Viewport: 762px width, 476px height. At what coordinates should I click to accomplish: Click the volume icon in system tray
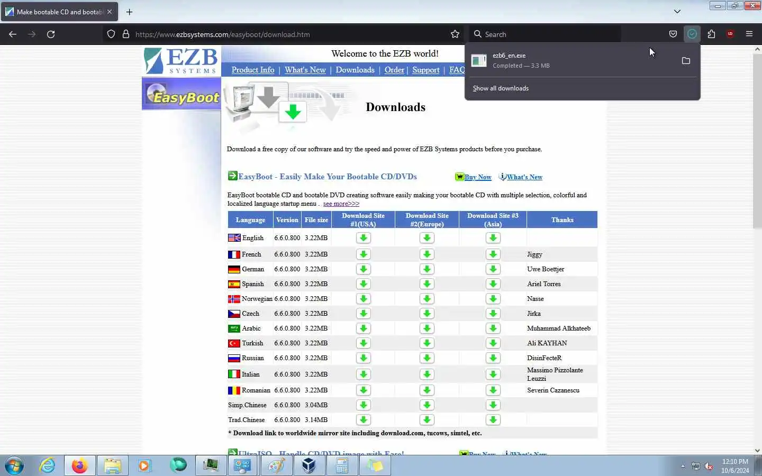[709, 466]
